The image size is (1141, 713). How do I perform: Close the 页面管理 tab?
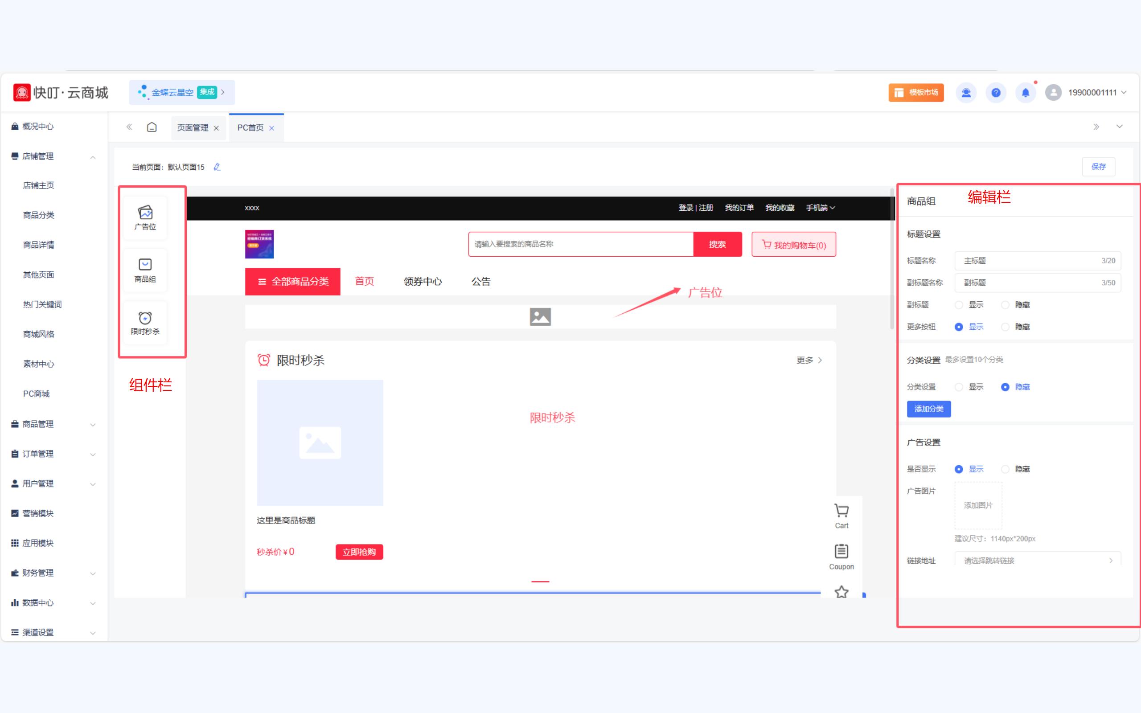click(217, 128)
